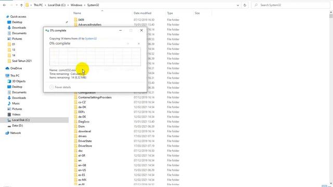Select the es-ES folder
Screen dimensions: 333x187
(x=82, y=175)
